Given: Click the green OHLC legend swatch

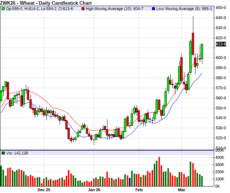Looking at the screenshot, I should 3,8.
